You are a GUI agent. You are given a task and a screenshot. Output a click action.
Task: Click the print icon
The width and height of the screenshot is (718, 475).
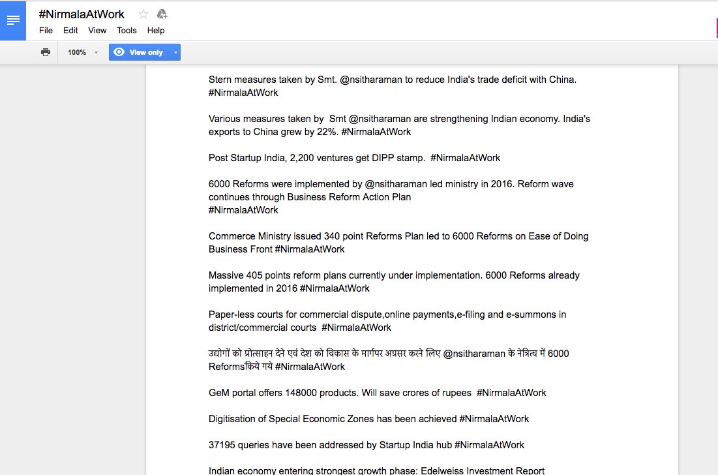pyautogui.click(x=46, y=52)
